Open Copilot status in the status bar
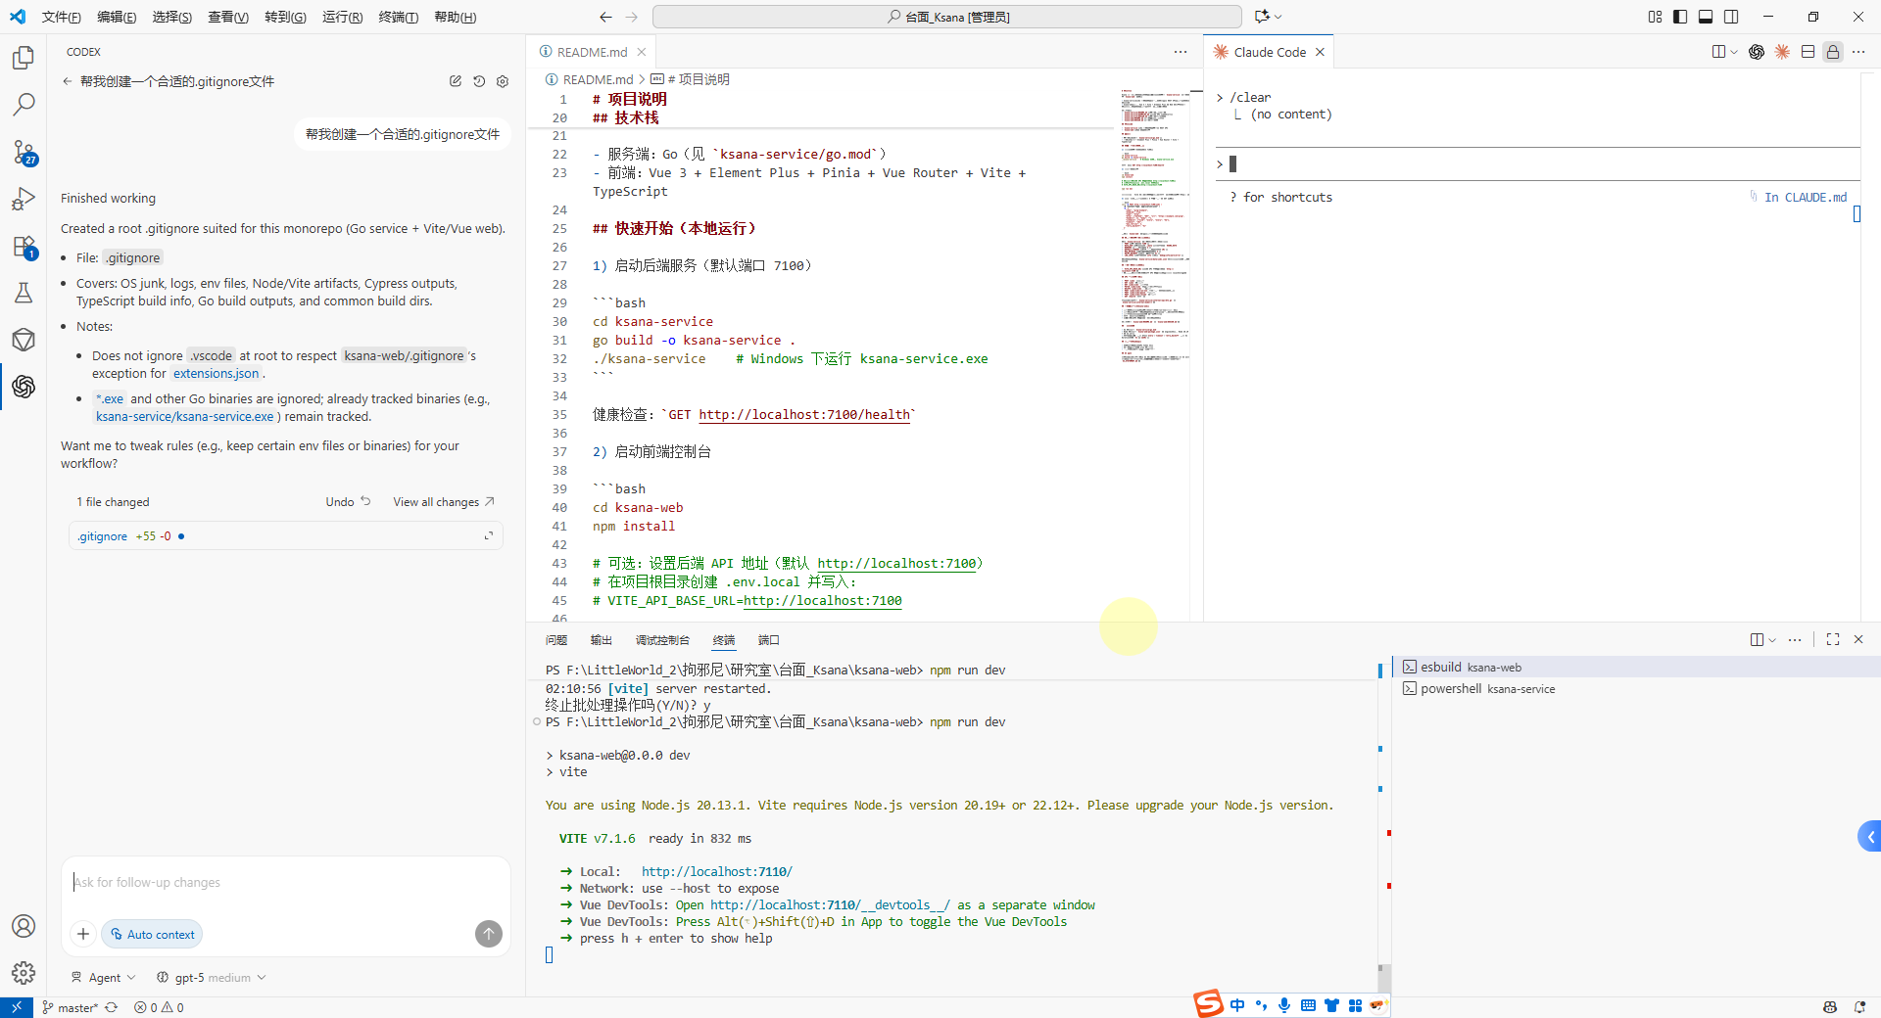The width and height of the screenshot is (1881, 1018). point(1829,1007)
